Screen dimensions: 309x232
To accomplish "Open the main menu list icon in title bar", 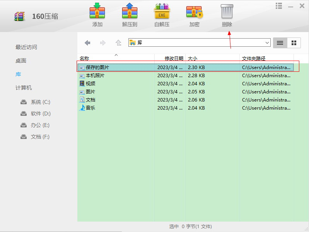I will pos(279,6).
